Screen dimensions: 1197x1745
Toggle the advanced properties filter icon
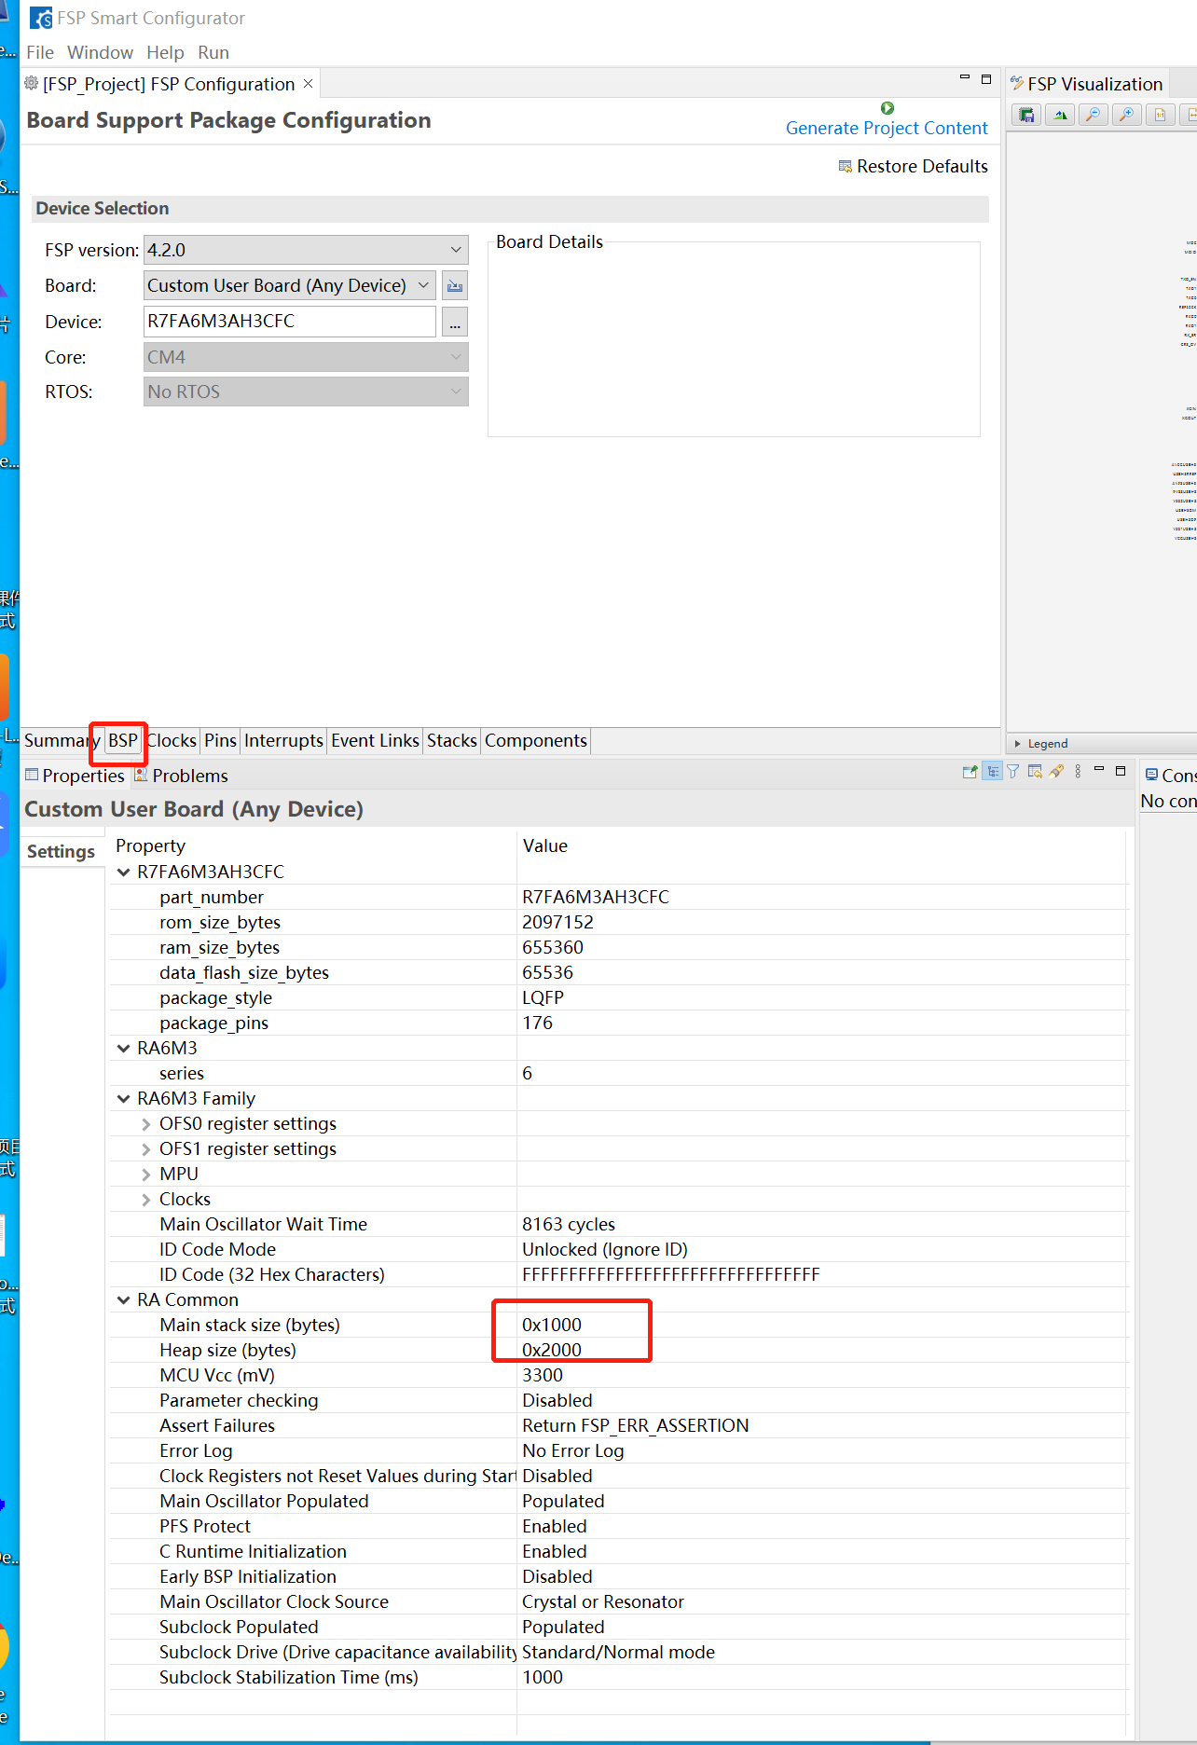pyautogui.click(x=1013, y=772)
